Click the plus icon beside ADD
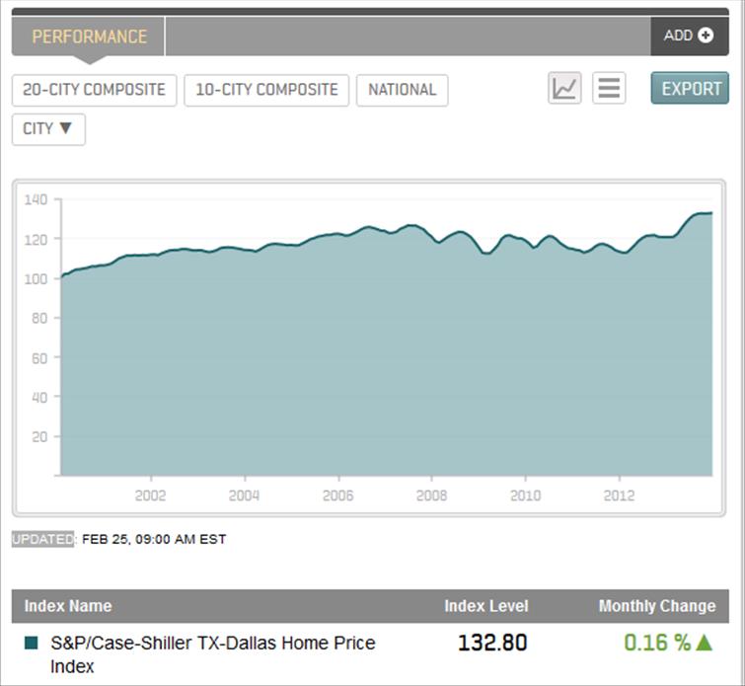The width and height of the screenshot is (745, 686). coord(706,36)
